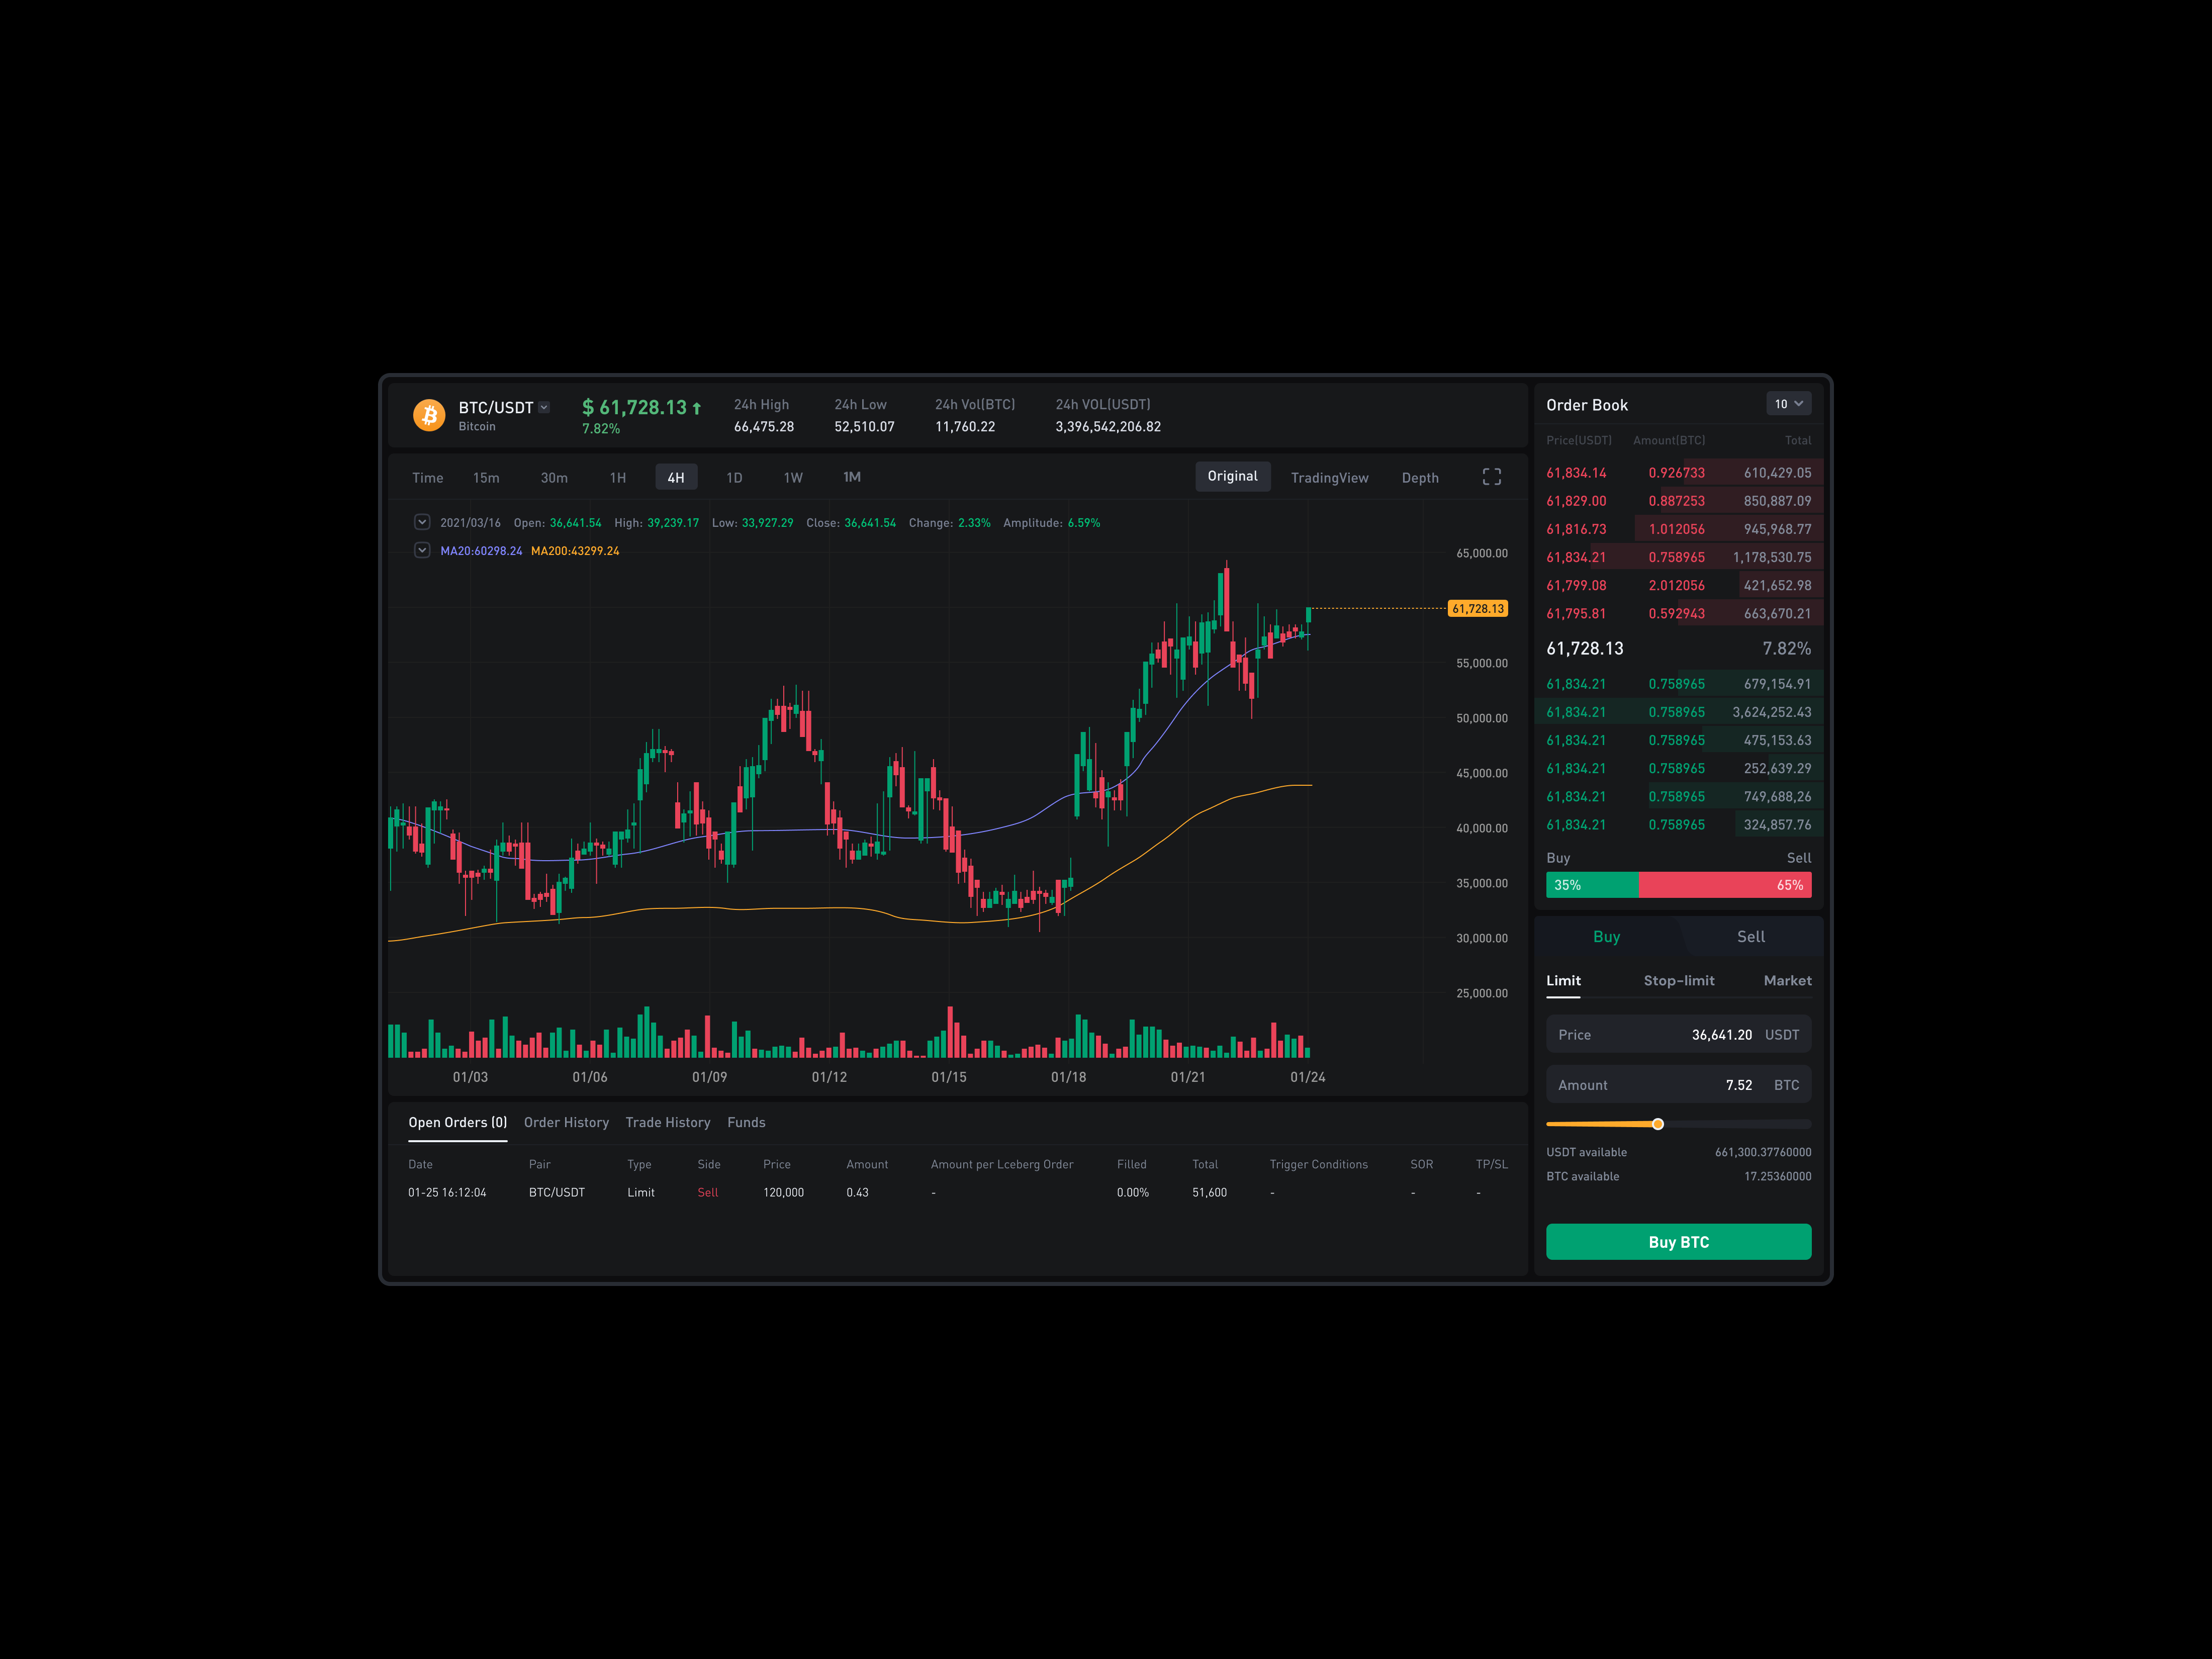Open the trading pair selector dropdown
Screen dimensions: 2212x1659
(x=544, y=407)
